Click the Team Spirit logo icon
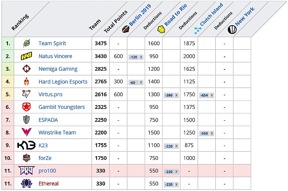Screen dimensions: 288x191 (26, 43)
